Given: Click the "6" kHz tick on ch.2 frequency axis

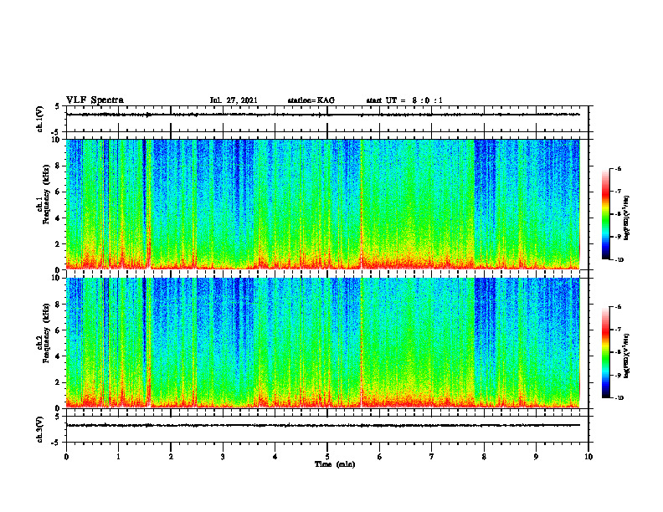Looking at the screenshot, I should pyautogui.click(x=59, y=330).
